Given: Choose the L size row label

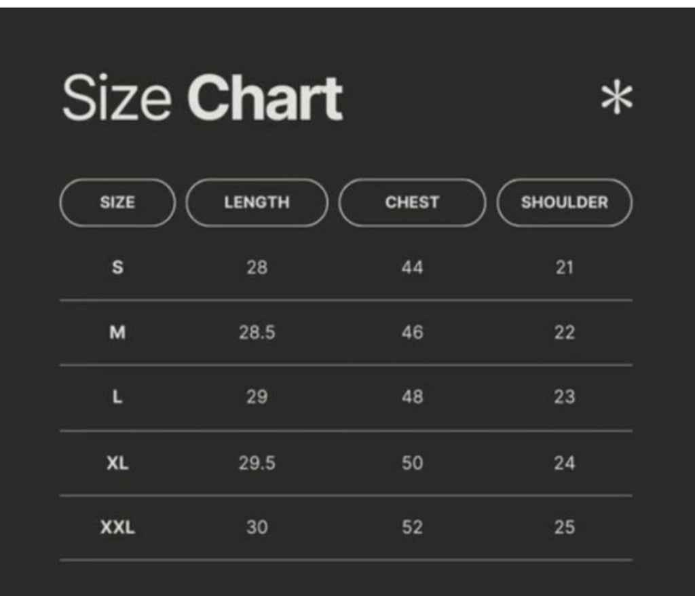Looking at the screenshot, I should tap(117, 397).
